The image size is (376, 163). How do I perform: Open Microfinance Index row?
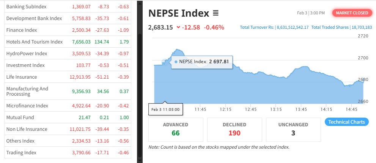pos(27,106)
